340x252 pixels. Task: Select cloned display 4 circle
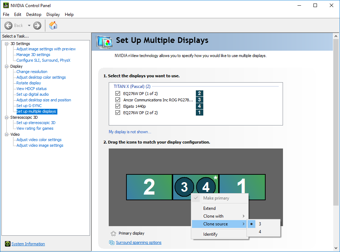206,187
